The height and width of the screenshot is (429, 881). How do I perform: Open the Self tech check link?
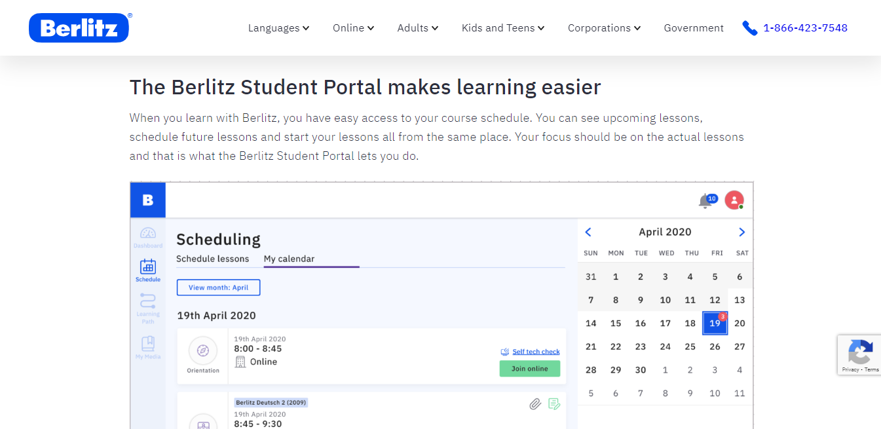(535, 352)
